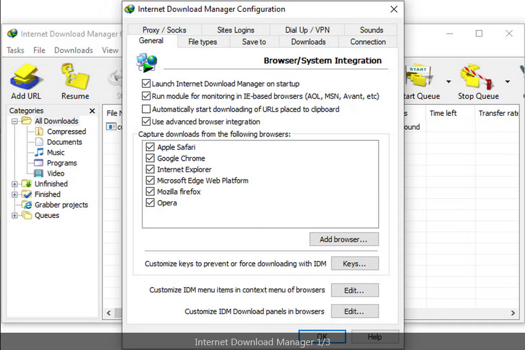Click the Add URL toolbar icon
Screen dimensions: 525x350
click(26, 78)
